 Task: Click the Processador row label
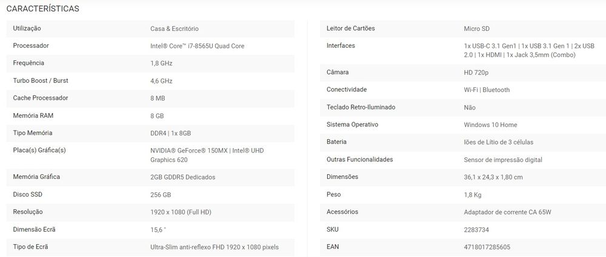[x=31, y=46]
